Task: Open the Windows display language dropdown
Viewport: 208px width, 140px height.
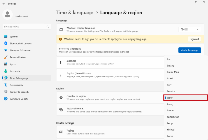Action: coord(190,29)
